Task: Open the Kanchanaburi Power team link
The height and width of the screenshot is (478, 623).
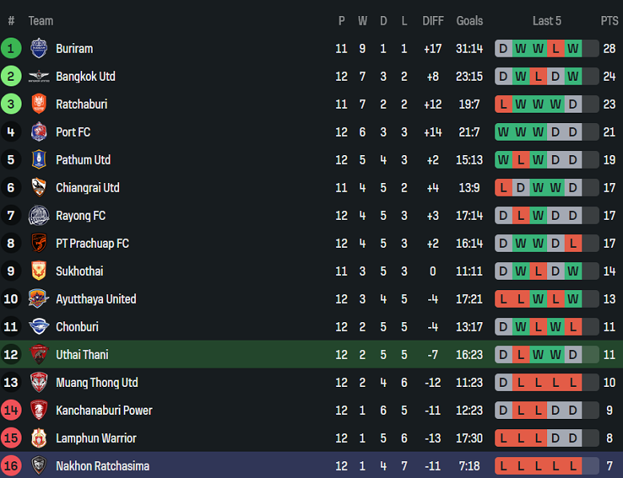Action: point(104,410)
